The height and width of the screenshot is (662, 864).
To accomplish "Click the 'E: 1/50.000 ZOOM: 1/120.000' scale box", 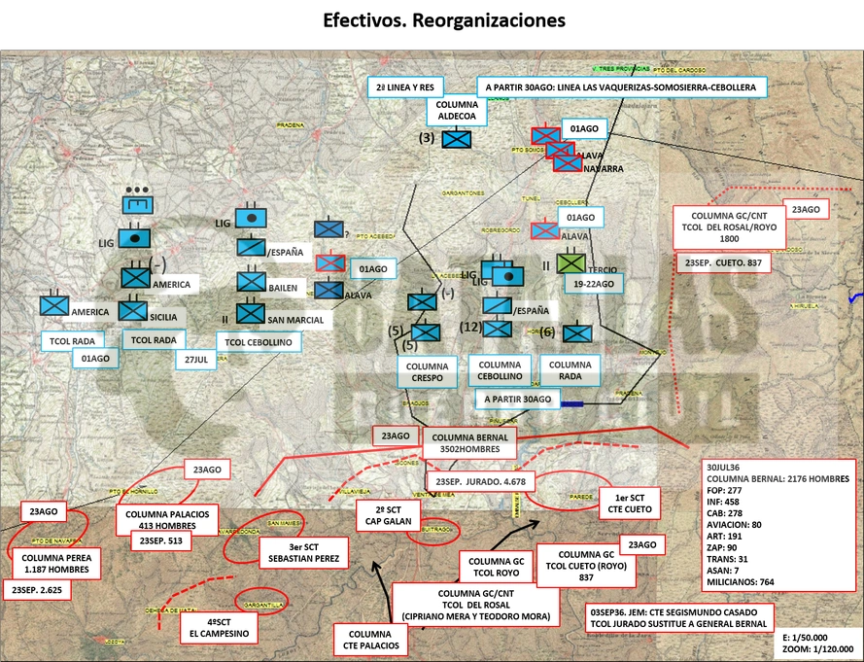I will [x=818, y=644].
